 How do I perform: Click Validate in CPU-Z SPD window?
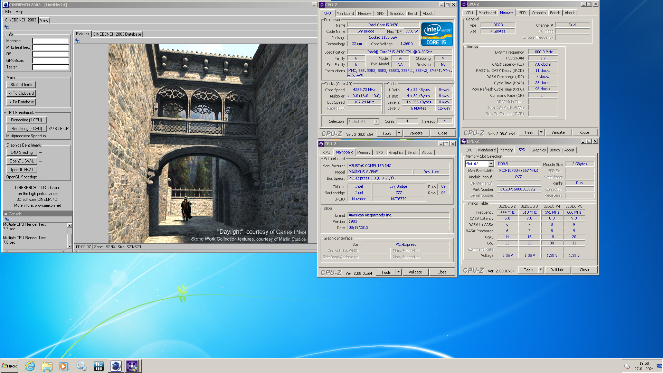pyautogui.click(x=558, y=270)
